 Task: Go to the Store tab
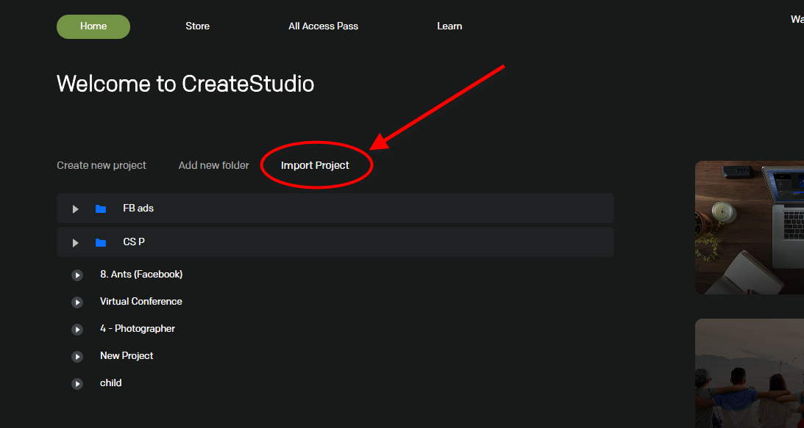[197, 26]
